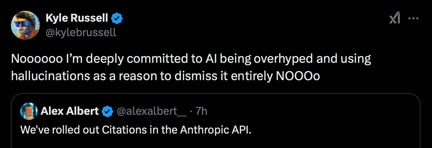This screenshot has width=432, height=148.
Task: Open Alex Albert's profile from name
Action: point(70,112)
